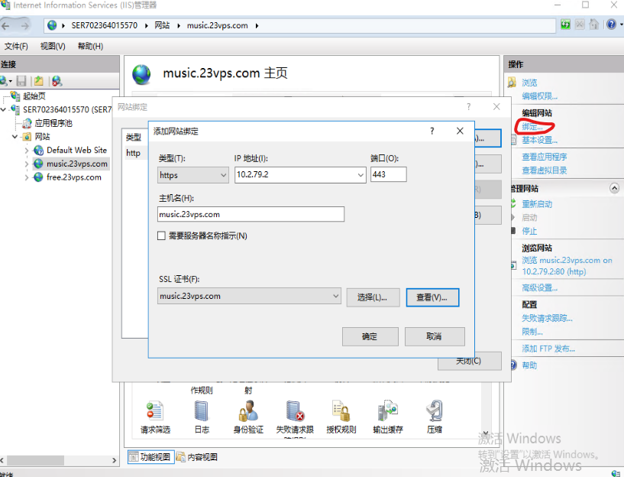624x477 pixels.
Task: Click the Connections pane horizontal scrollbar thumb
Action: [x=35, y=460]
